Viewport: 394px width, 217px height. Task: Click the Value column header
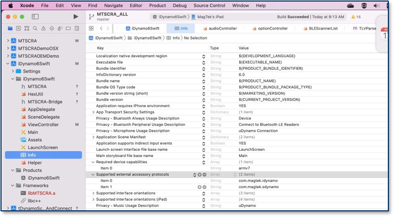(244, 48)
